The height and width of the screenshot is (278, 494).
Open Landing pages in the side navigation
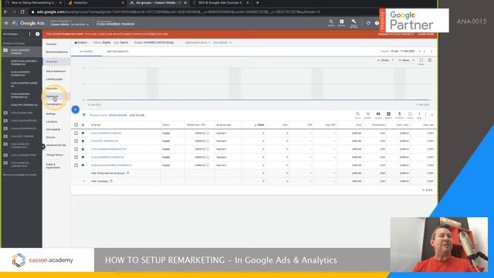click(x=54, y=79)
